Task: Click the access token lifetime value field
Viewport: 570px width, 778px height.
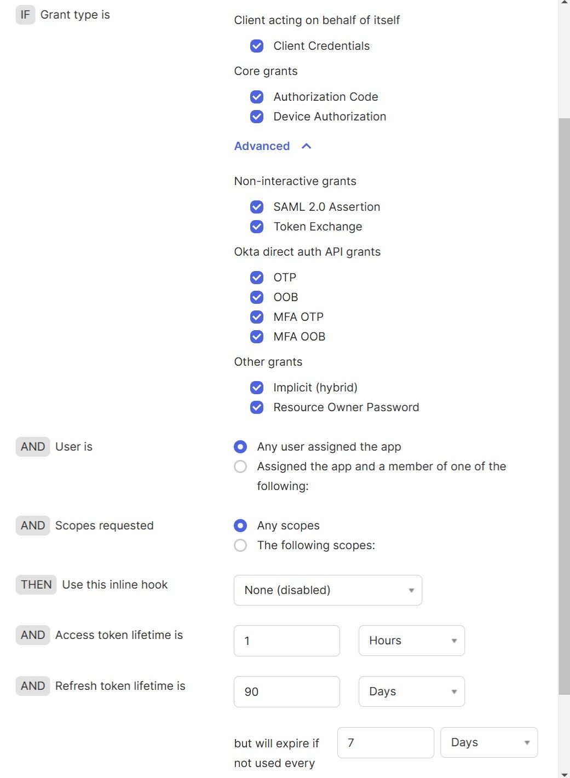Action: (x=286, y=641)
